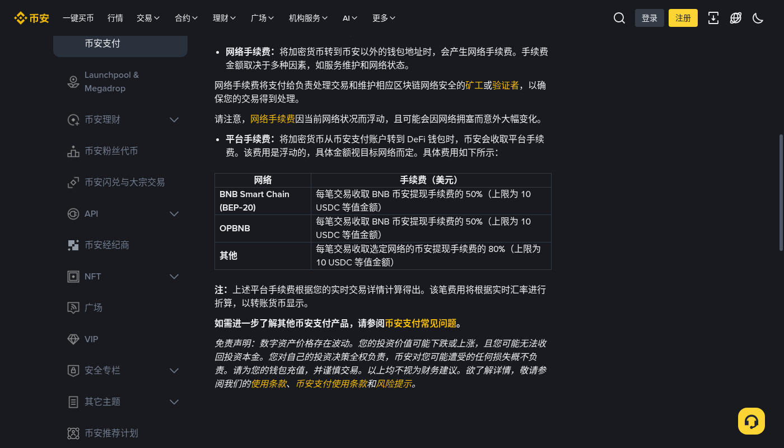This screenshot has width=784, height=448.
Task: Expand the 安全专栏 sidebar chevron
Action: tap(174, 371)
